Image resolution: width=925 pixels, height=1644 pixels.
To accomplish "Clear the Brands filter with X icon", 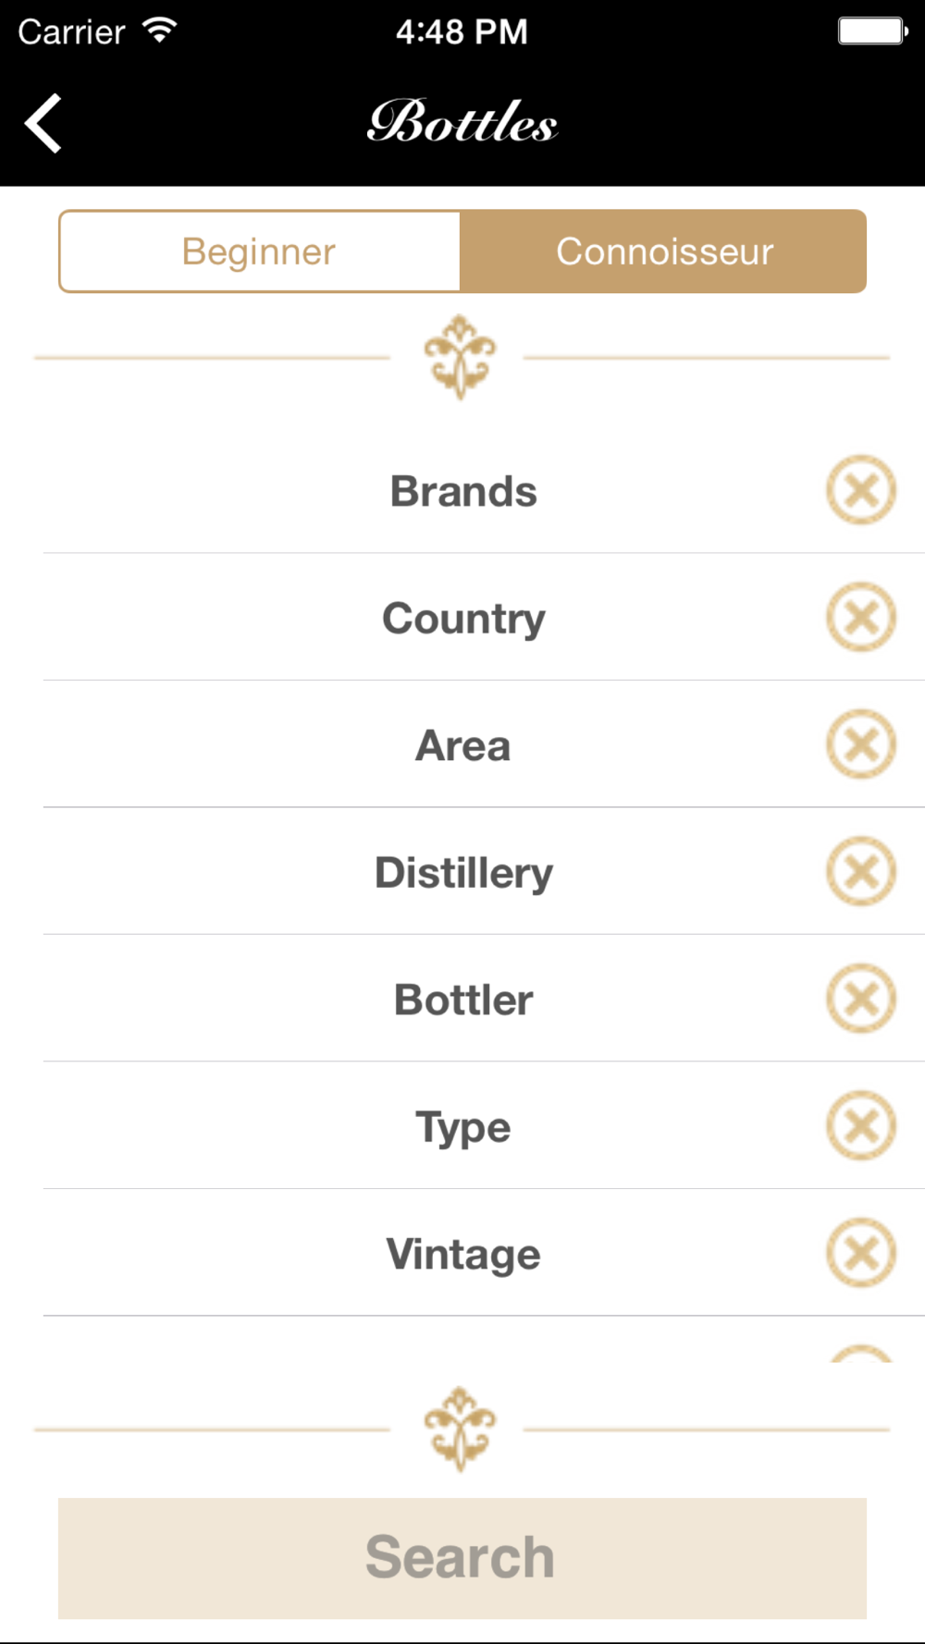I will pyautogui.click(x=861, y=490).
